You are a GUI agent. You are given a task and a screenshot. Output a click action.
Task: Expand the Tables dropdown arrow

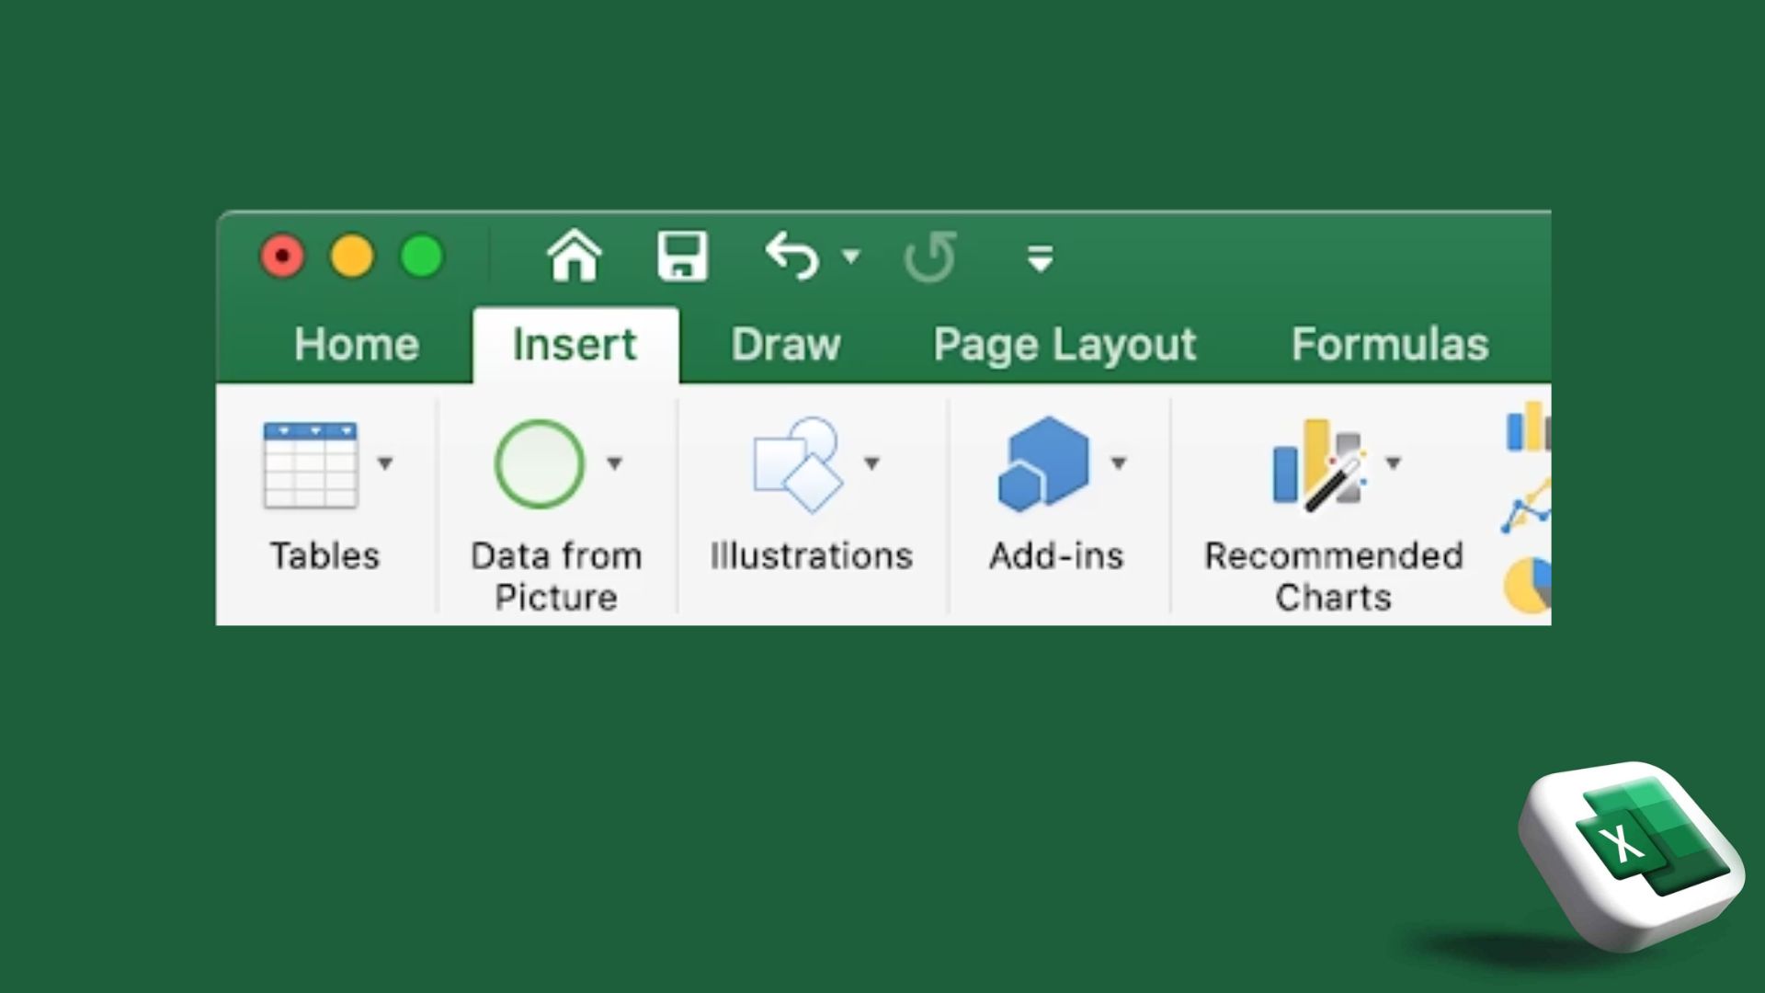[385, 462]
